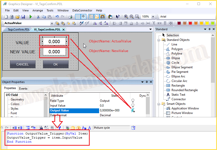The height and width of the screenshot is (150, 217).
Task: Pin the Object Properties panel
Action: [147, 82]
